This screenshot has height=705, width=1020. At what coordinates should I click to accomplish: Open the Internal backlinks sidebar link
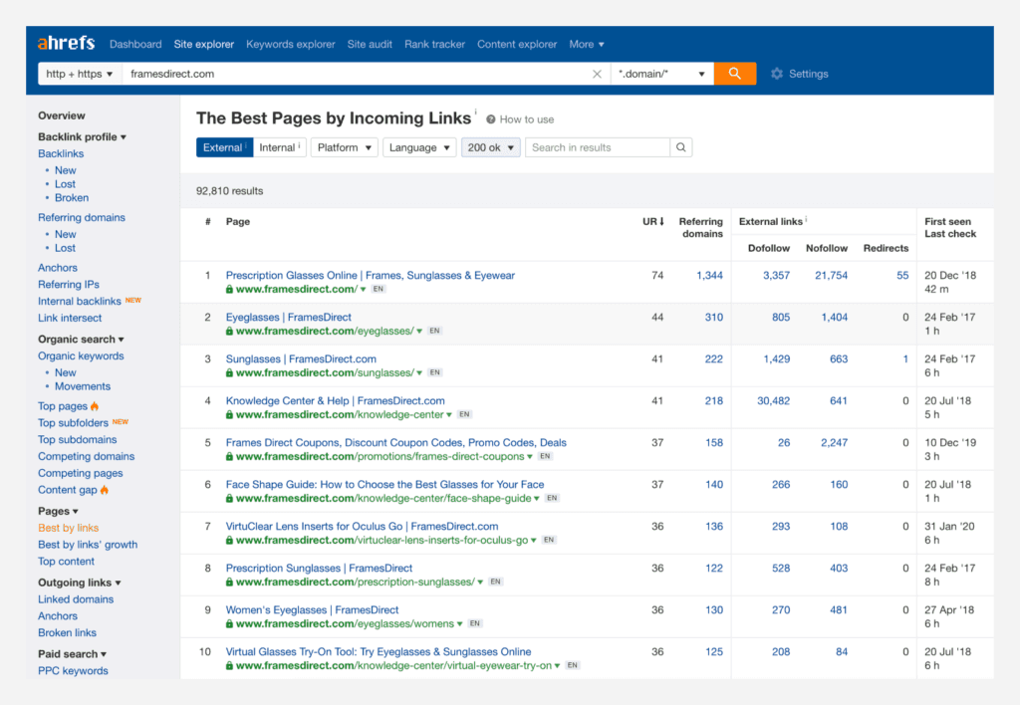click(80, 301)
